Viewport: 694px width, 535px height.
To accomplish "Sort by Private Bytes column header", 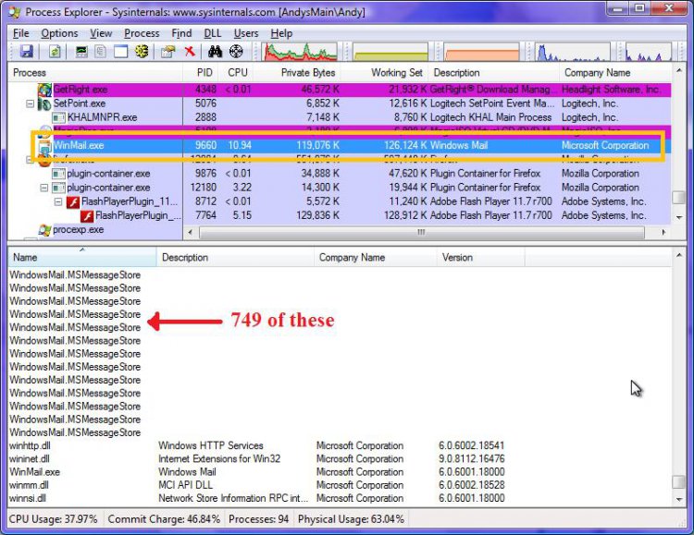I will point(297,72).
